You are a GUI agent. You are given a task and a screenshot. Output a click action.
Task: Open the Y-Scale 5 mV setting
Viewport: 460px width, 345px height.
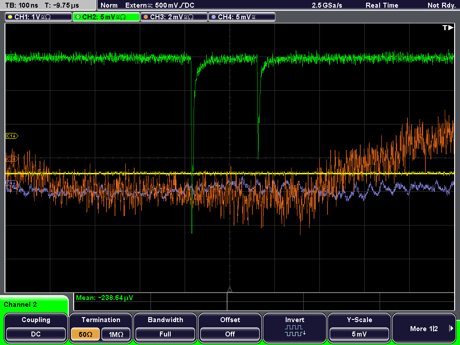coord(359,327)
